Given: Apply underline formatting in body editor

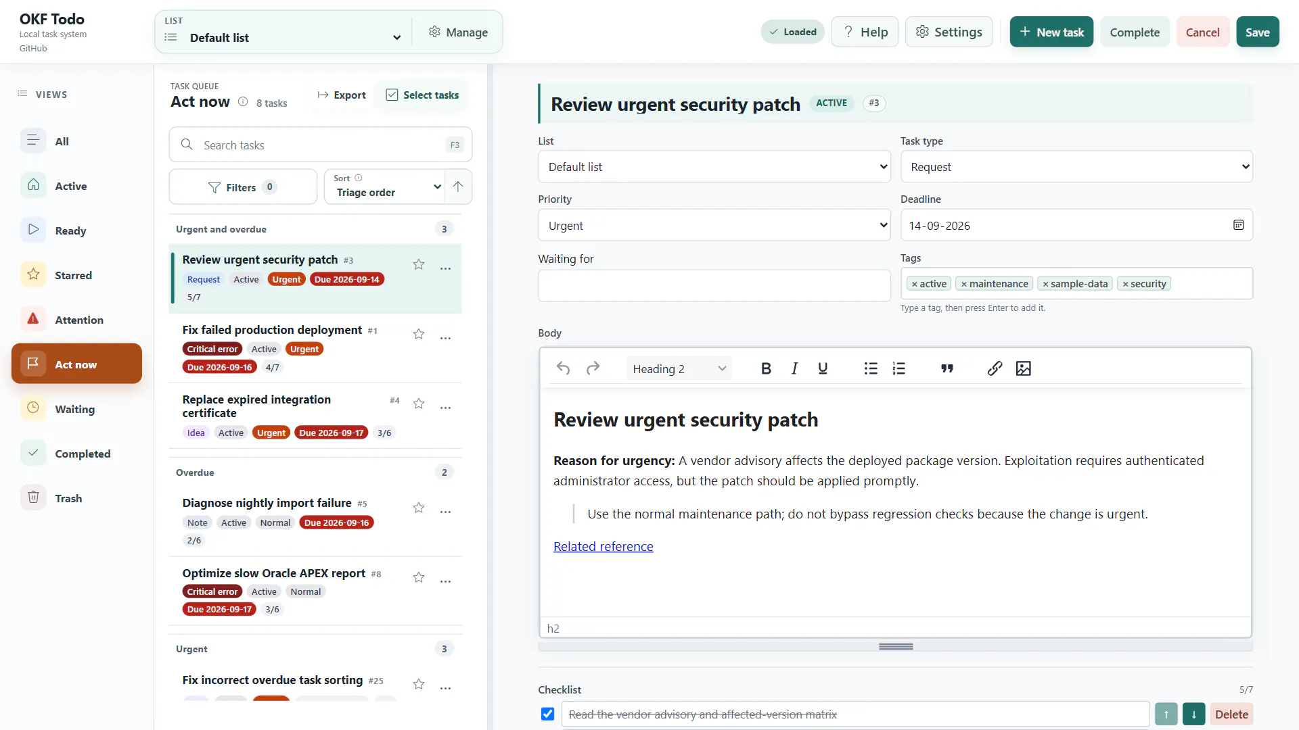Looking at the screenshot, I should [823, 368].
